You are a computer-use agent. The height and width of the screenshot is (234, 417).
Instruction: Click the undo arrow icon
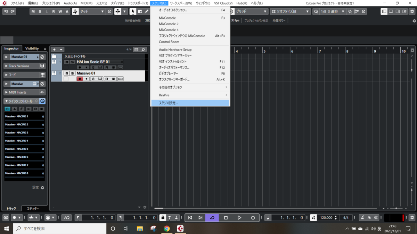pos(6,11)
